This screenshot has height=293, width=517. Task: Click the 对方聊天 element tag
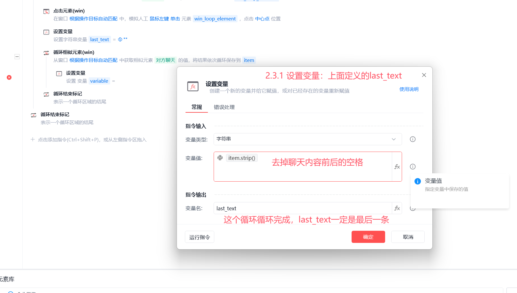pos(165,60)
